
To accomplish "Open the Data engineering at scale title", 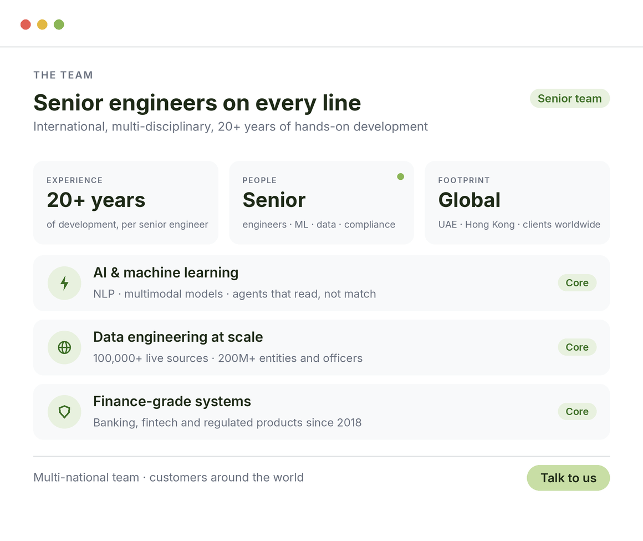I will tap(178, 337).
